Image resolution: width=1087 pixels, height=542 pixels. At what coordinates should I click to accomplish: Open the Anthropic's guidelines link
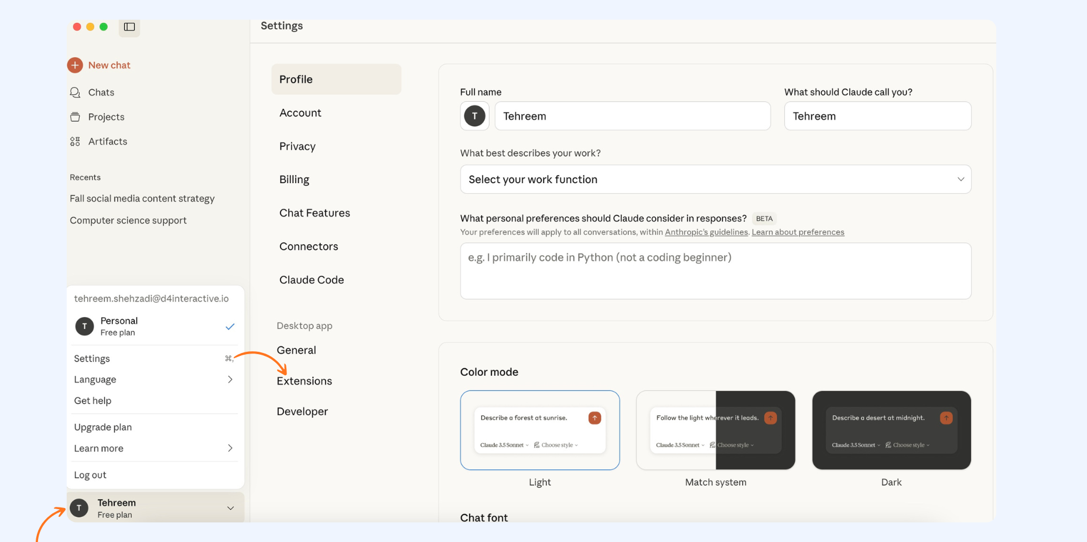706,232
